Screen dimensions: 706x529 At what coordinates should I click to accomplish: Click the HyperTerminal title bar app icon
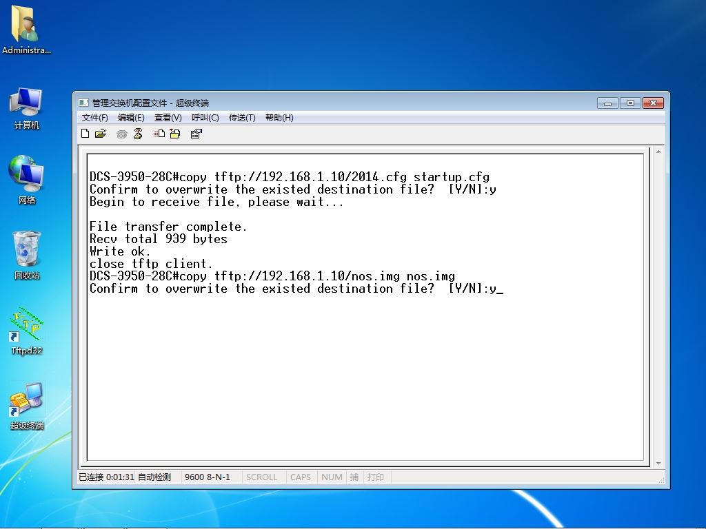pyautogui.click(x=83, y=103)
